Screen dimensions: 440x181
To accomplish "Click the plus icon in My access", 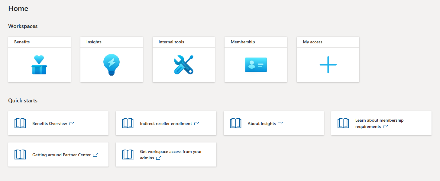I will pyautogui.click(x=328, y=64).
